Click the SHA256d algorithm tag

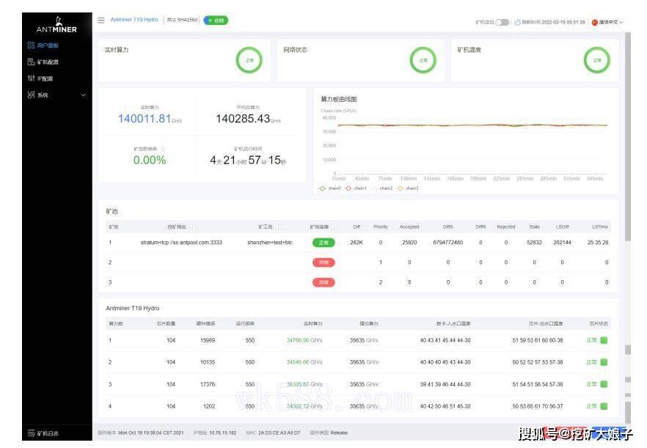[x=182, y=20]
